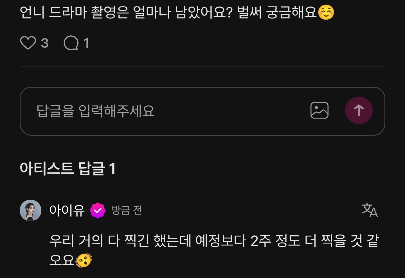The height and width of the screenshot is (278, 405).
Task: Like the post with the heart icon
Action: pos(28,43)
